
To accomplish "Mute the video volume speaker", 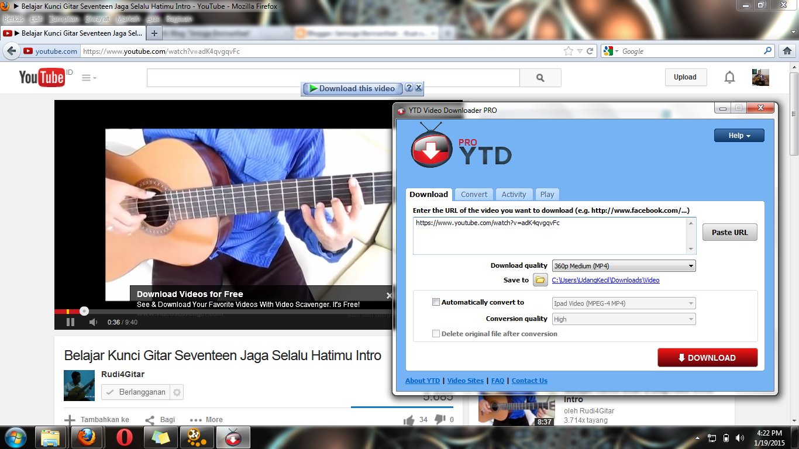I will pyautogui.click(x=93, y=322).
